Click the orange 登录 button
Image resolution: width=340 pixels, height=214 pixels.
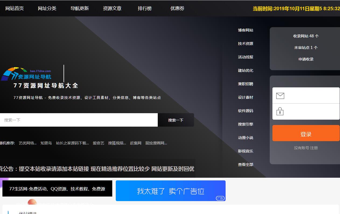306,133
